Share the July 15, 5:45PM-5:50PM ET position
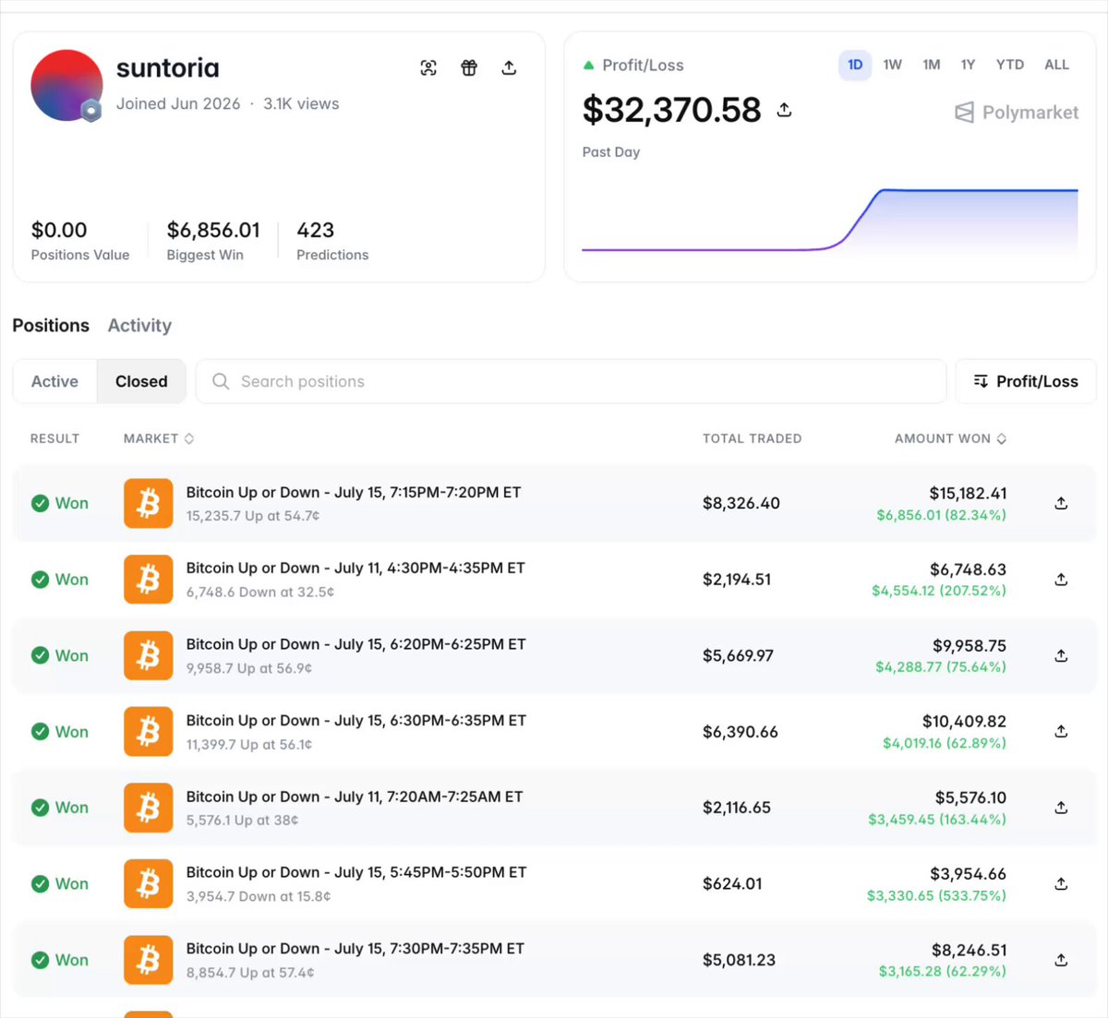The width and height of the screenshot is (1108, 1018). pos(1061,883)
